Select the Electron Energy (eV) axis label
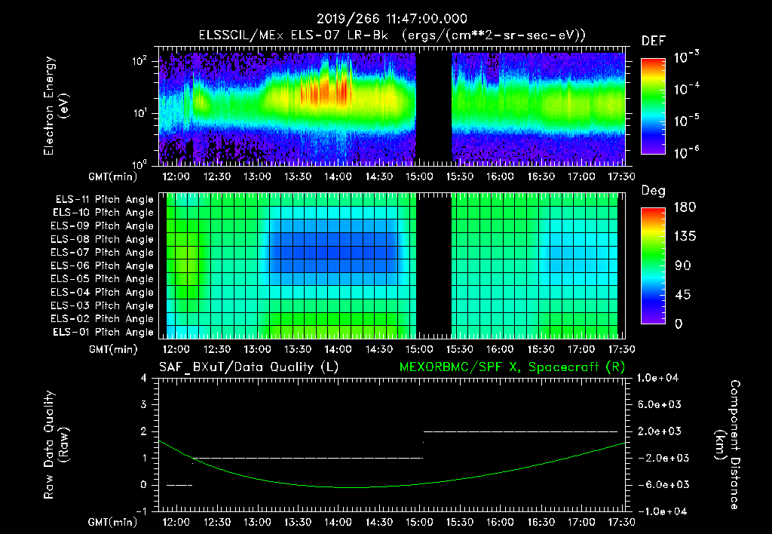Viewport: 772px width, 534px height. point(56,106)
